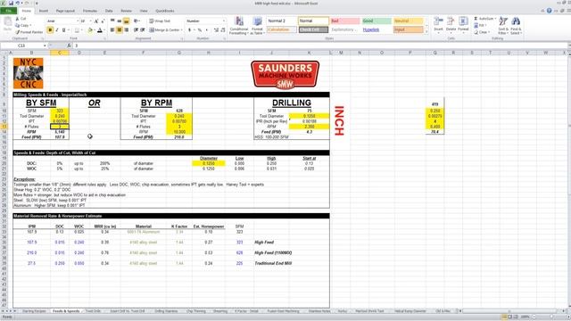Apply the Check Cell style
Image resolution: width=571 pixels, height=321 pixels.
click(313, 29)
